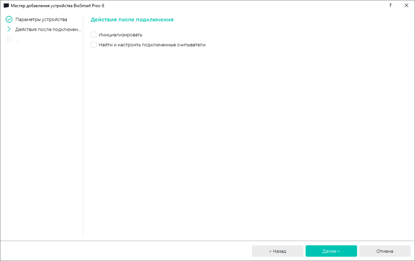
Task: Click the greyed-out pending step checkmark icon
Action: [9, 39]
